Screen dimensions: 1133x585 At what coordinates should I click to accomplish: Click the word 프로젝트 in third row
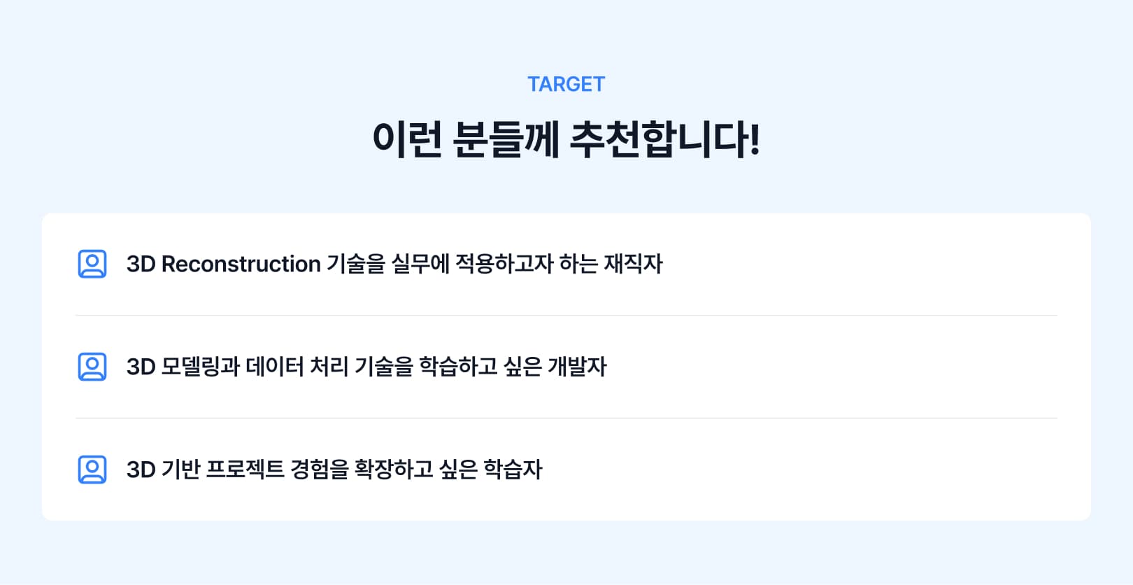pyautogui.click(x=245, y=470)
